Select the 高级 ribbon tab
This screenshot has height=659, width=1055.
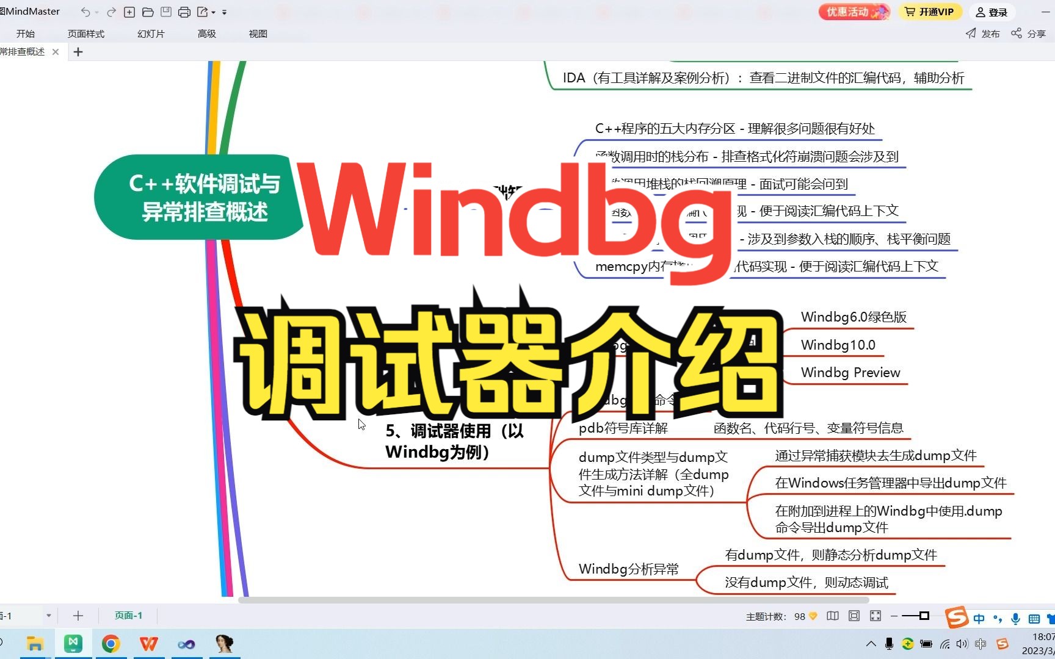(x=207, y=34)
